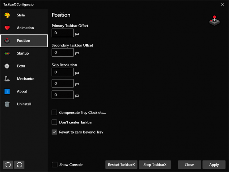Click the About info icon

[7, 91]
